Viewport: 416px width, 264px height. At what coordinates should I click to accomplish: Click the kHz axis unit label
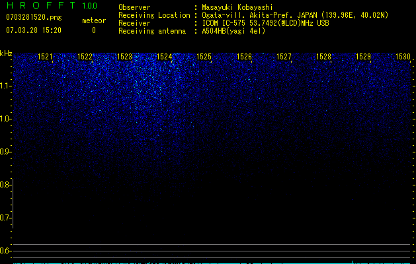(6, 53)
